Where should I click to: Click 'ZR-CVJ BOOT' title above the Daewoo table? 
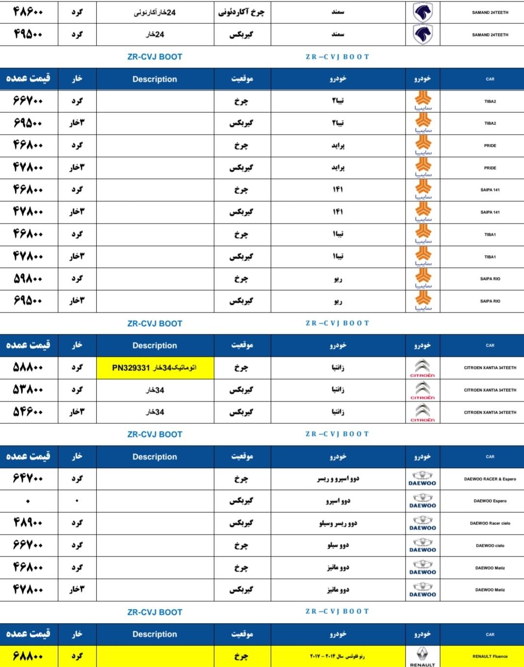[155, 434]
